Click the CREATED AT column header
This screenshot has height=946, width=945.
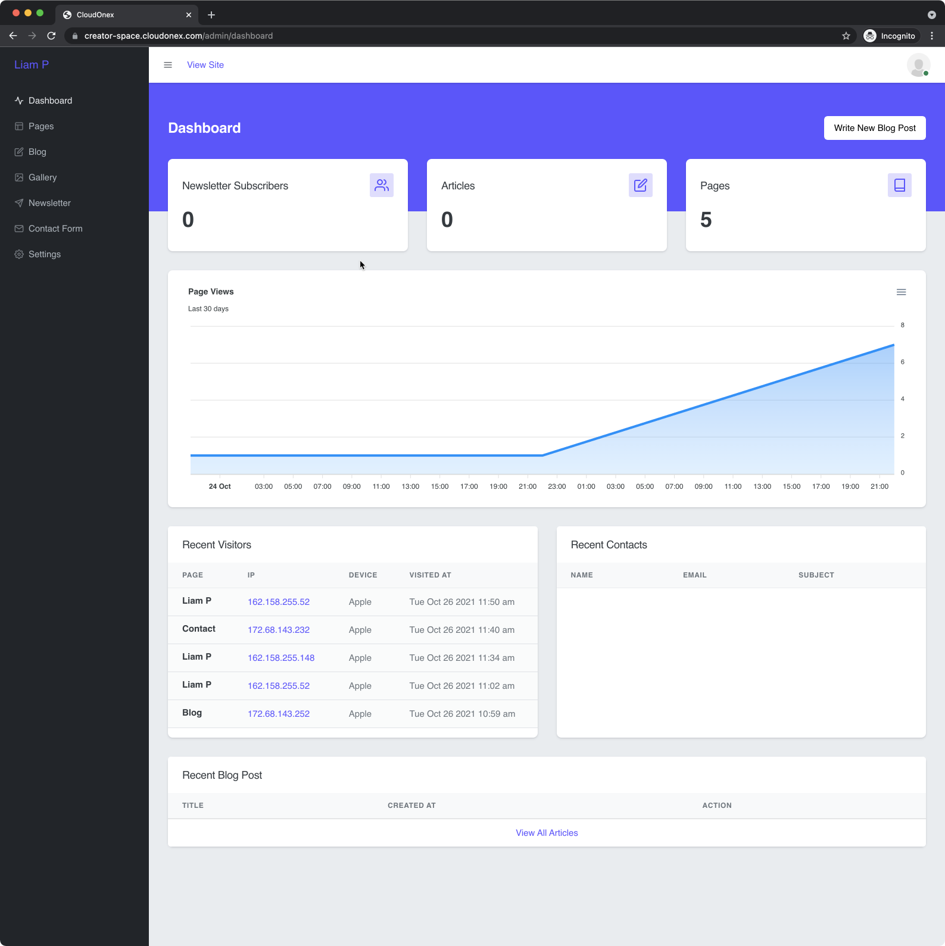411,805
